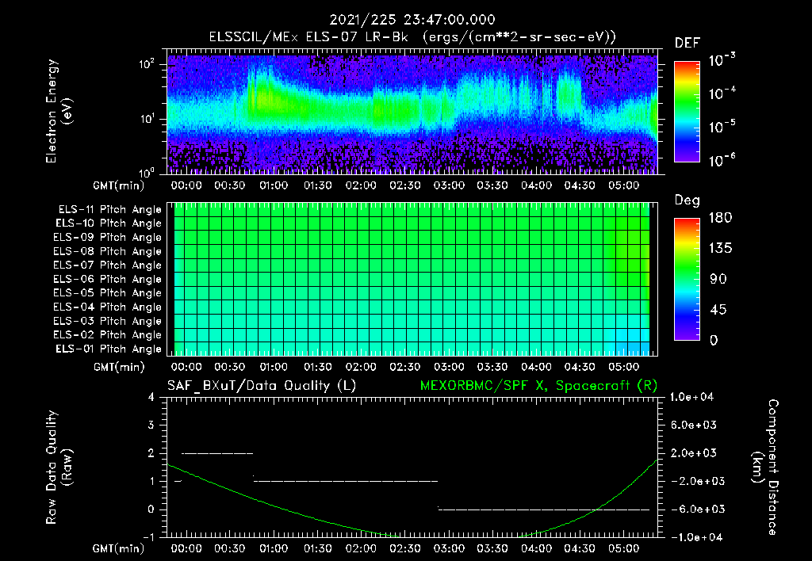Click the 02:00 tick label under the pitch angle plot
812x561 pixels.
click(x=361, y=367)
